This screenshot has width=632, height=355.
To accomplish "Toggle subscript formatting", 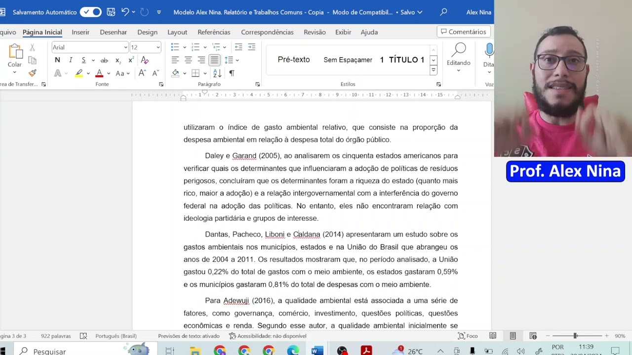I will pyautogui.click(x=118, y=60).
